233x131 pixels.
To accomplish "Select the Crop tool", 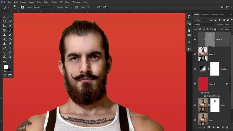I will [x=4, y=26].
